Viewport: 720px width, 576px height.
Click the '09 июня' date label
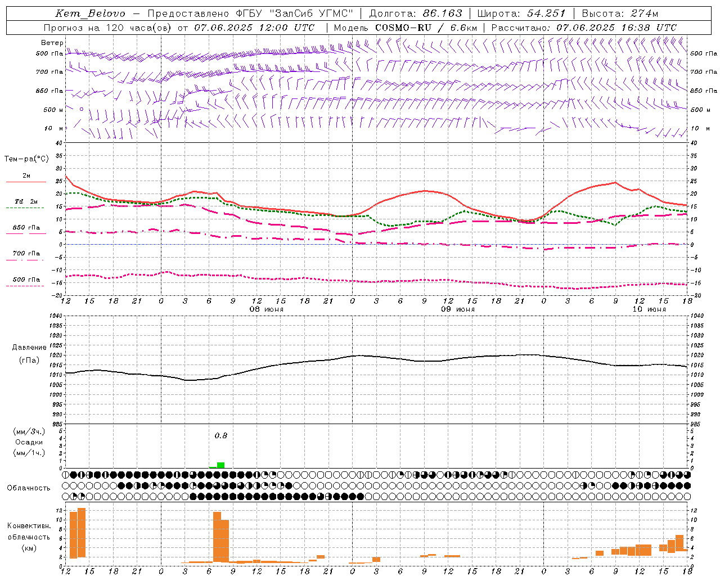(457, 309)
